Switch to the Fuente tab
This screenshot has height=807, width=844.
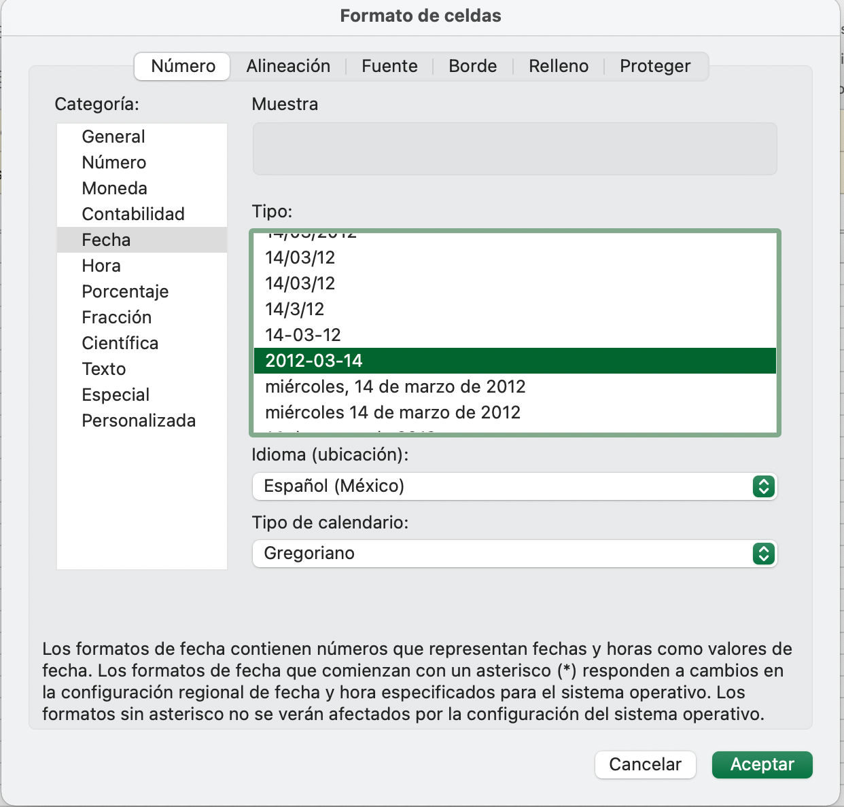click(x=389, y=66)
